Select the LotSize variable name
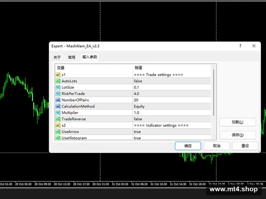This screenshot has width=266, height=199. [x=68, y=87]
